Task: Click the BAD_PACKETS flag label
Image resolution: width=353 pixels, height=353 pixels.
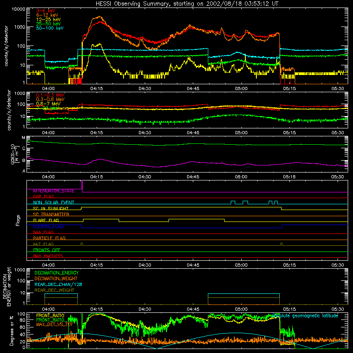Action: coord(48,256)
